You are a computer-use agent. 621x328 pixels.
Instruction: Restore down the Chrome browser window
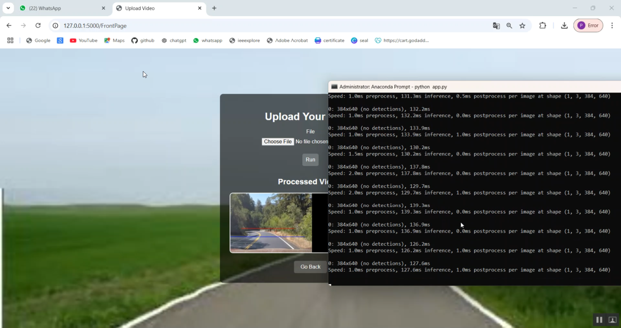[x=593, y=8]
